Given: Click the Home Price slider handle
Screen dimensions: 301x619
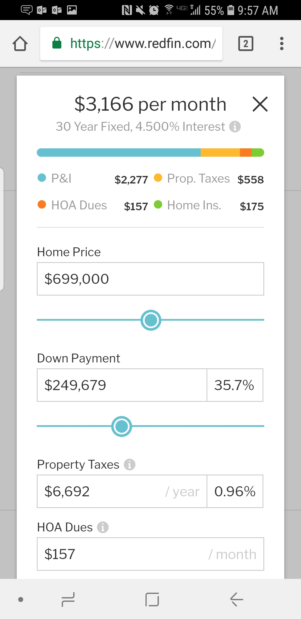Looking at the screenshot, I should coord(151,320).
